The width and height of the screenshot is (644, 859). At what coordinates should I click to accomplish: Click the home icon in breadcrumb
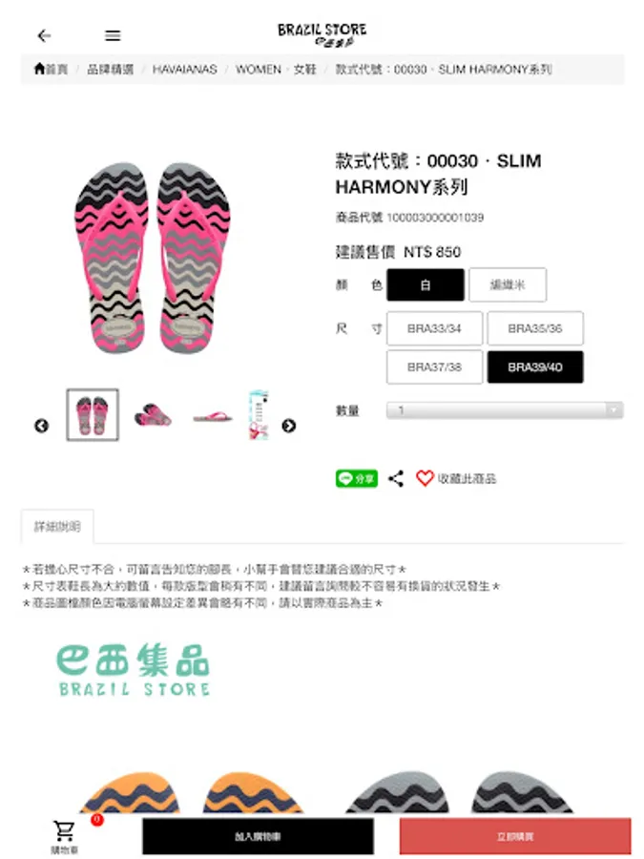click(x=39, y=69)
